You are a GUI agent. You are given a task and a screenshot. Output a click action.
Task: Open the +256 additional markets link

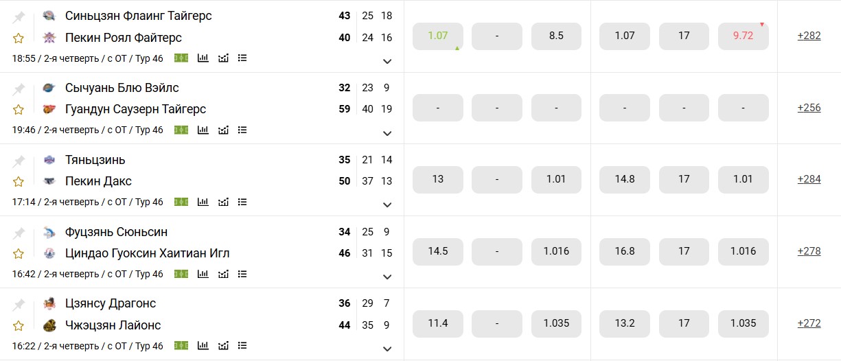pyautogui.click(x=809, y=108)
